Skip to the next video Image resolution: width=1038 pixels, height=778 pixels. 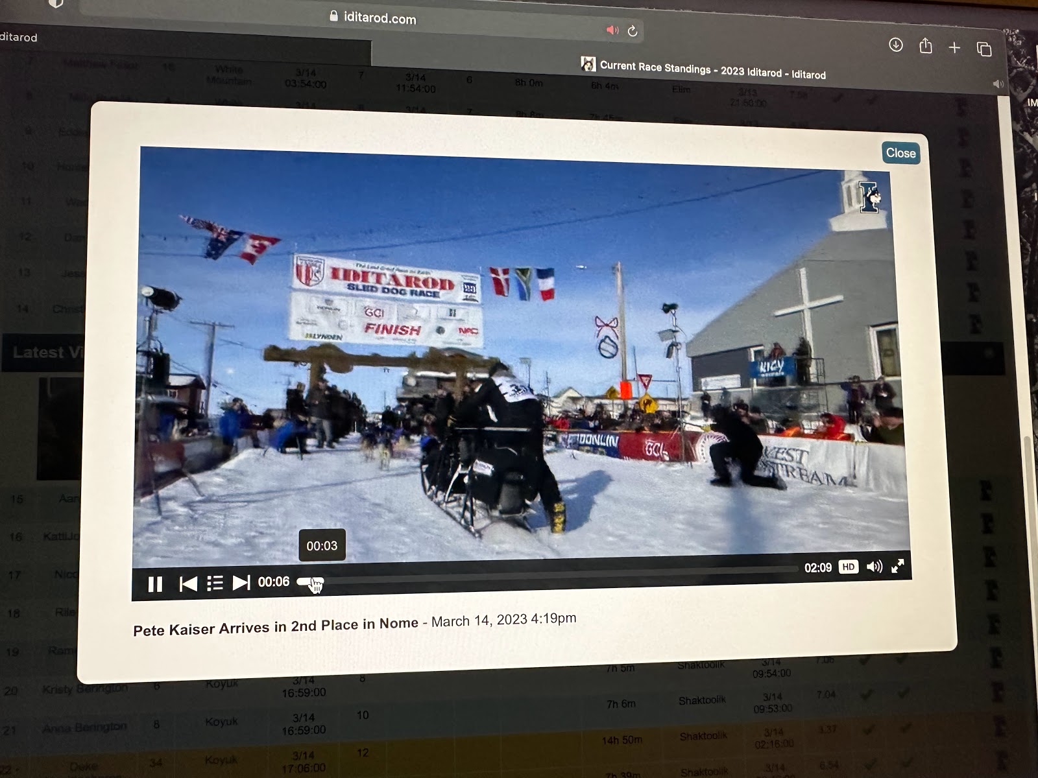241,582
